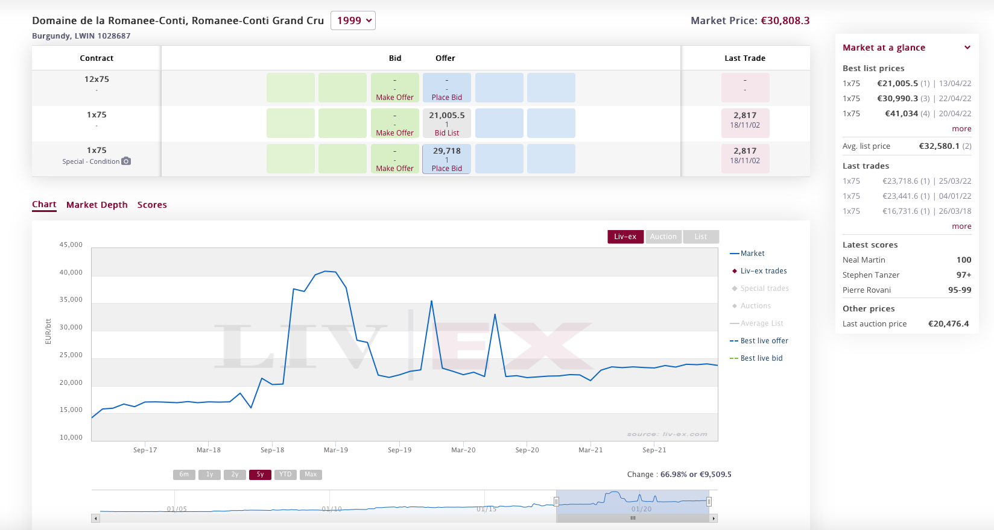Click the Pierre Rovani score row
Viewport: 994px width, 530px height.
tap(907, 290)
